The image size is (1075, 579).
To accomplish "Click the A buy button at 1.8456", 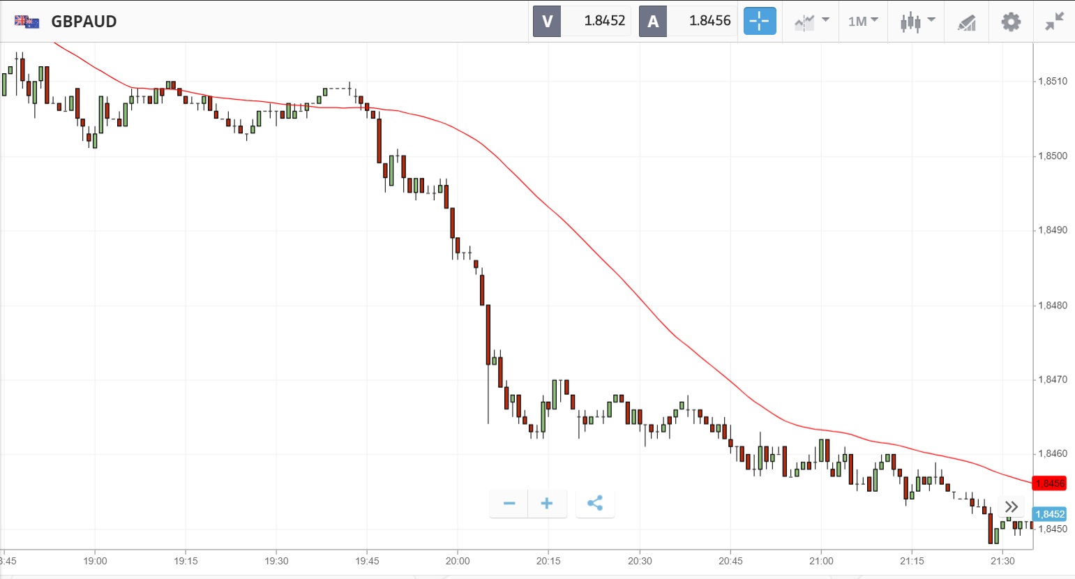I will 688,21.
